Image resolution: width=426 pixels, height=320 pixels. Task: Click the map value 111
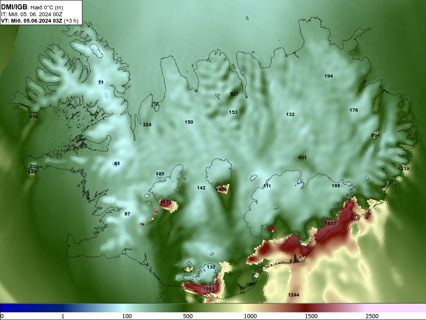click(267, 186)
